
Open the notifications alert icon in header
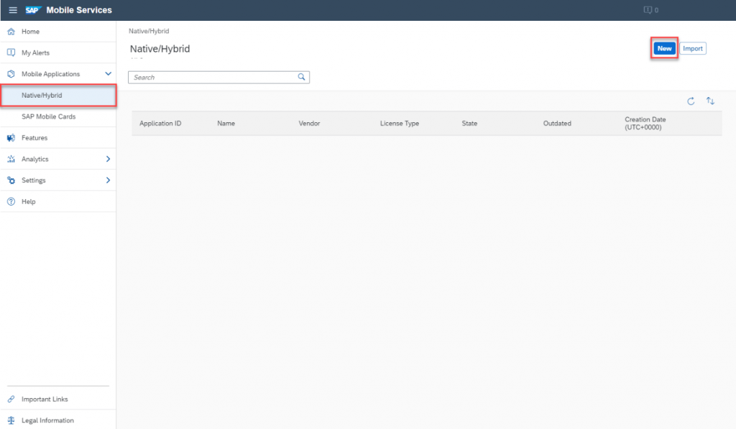point(648,10)
